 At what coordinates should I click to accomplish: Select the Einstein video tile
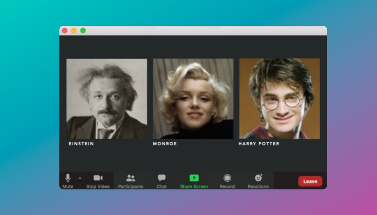tap(107, 98)
